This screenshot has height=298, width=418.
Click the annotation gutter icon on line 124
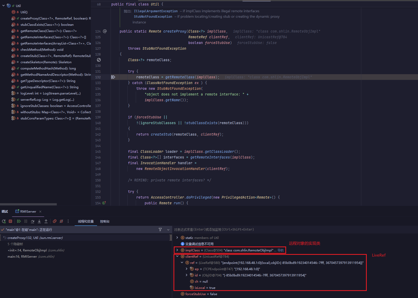coord(105,31)
